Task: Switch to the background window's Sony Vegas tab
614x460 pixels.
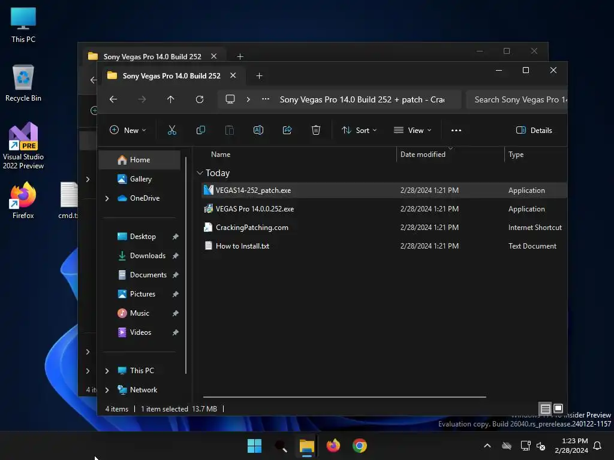Action: 152,56
